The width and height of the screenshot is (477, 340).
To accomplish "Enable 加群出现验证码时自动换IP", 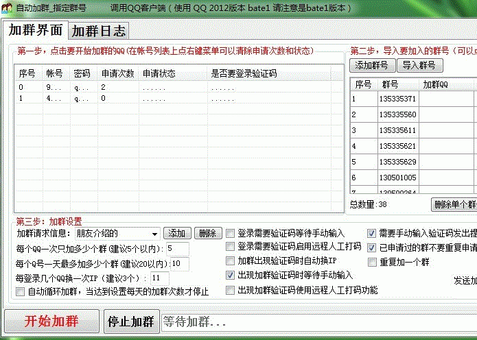I will click(231, 260).
